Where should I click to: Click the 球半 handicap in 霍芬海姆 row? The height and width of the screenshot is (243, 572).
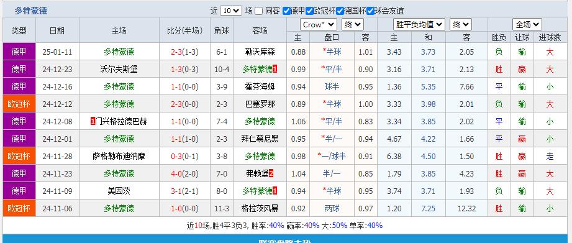tap(332, 86)
